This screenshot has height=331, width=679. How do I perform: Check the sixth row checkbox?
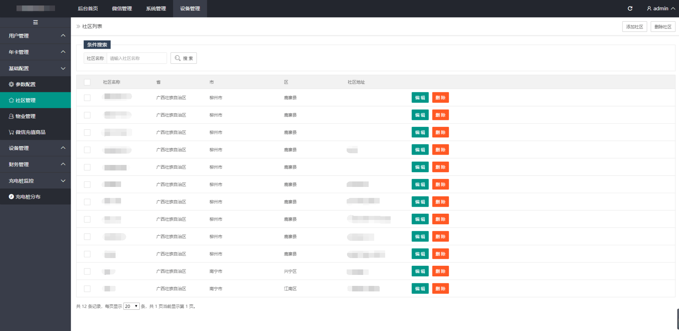[x=87, y=184]
